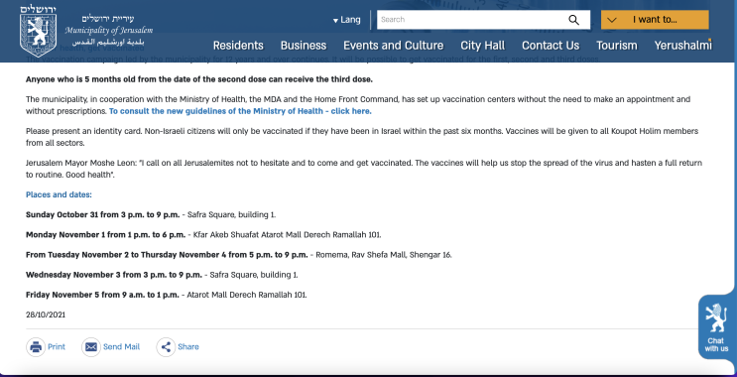Expand the 'I want to...' dropdown
Image resolution: width=737 pixels, height=377 pixels.
655,20
